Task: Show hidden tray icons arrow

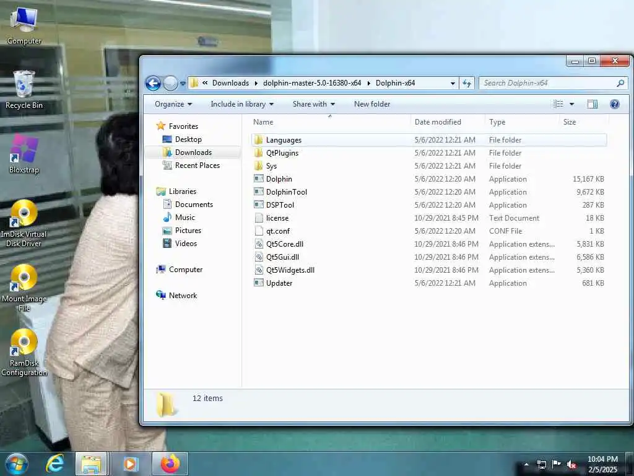Action: click(526, 465)
